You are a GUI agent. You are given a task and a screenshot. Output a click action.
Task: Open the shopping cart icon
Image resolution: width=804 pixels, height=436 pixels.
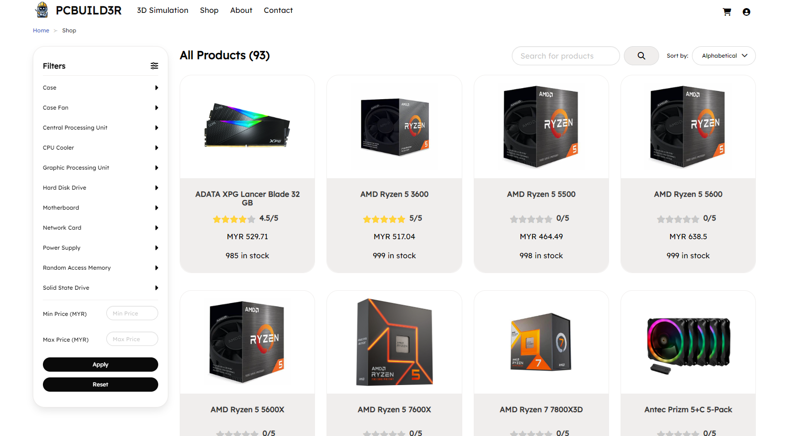tap(727, 12)
